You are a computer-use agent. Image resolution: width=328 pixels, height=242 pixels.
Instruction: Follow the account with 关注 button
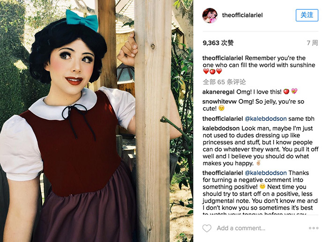click(307, 15)
